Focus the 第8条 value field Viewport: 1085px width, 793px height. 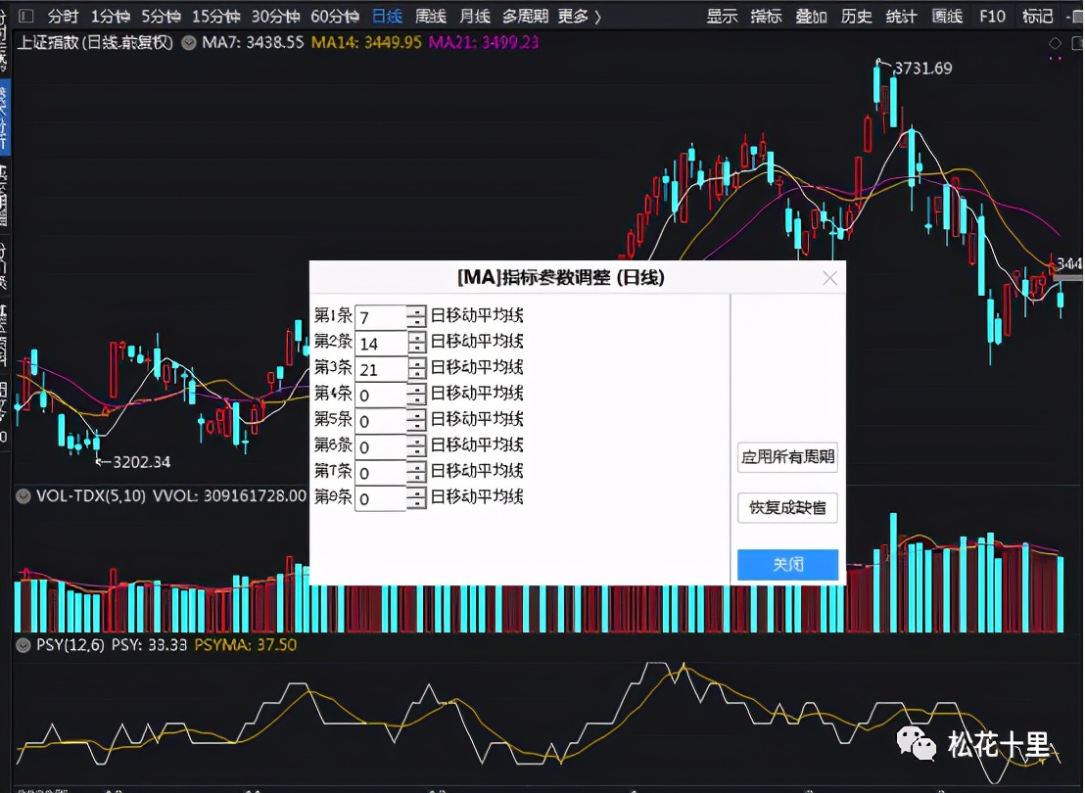coord(381,499)
